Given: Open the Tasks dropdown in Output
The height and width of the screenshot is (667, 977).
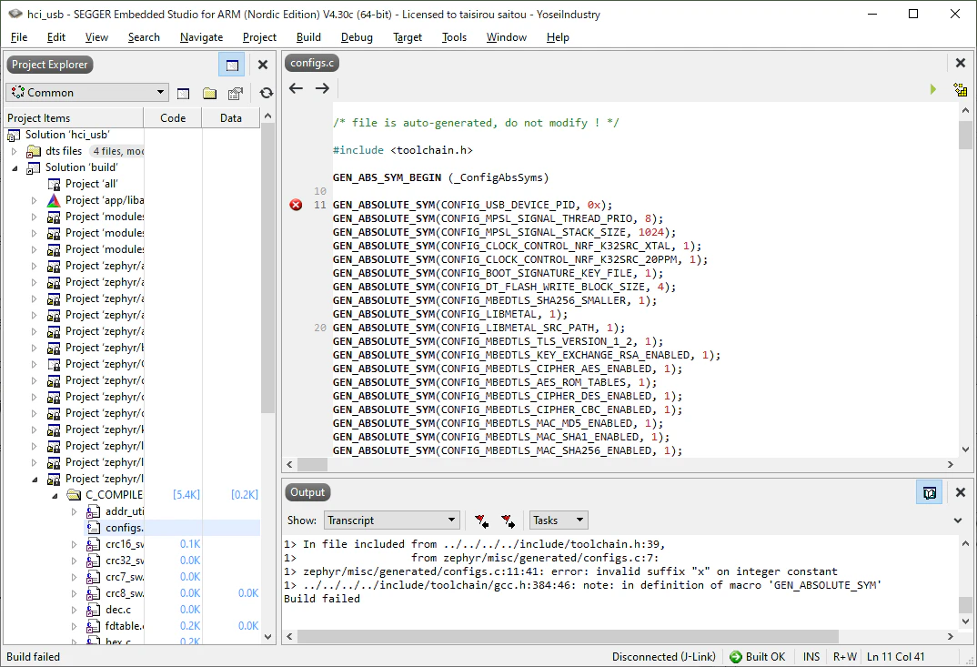Looking at the screenshot, I should click(x=559, y=520).
